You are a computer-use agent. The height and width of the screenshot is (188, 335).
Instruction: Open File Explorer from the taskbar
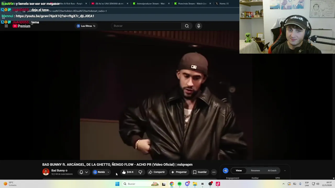tap(195, 184)
